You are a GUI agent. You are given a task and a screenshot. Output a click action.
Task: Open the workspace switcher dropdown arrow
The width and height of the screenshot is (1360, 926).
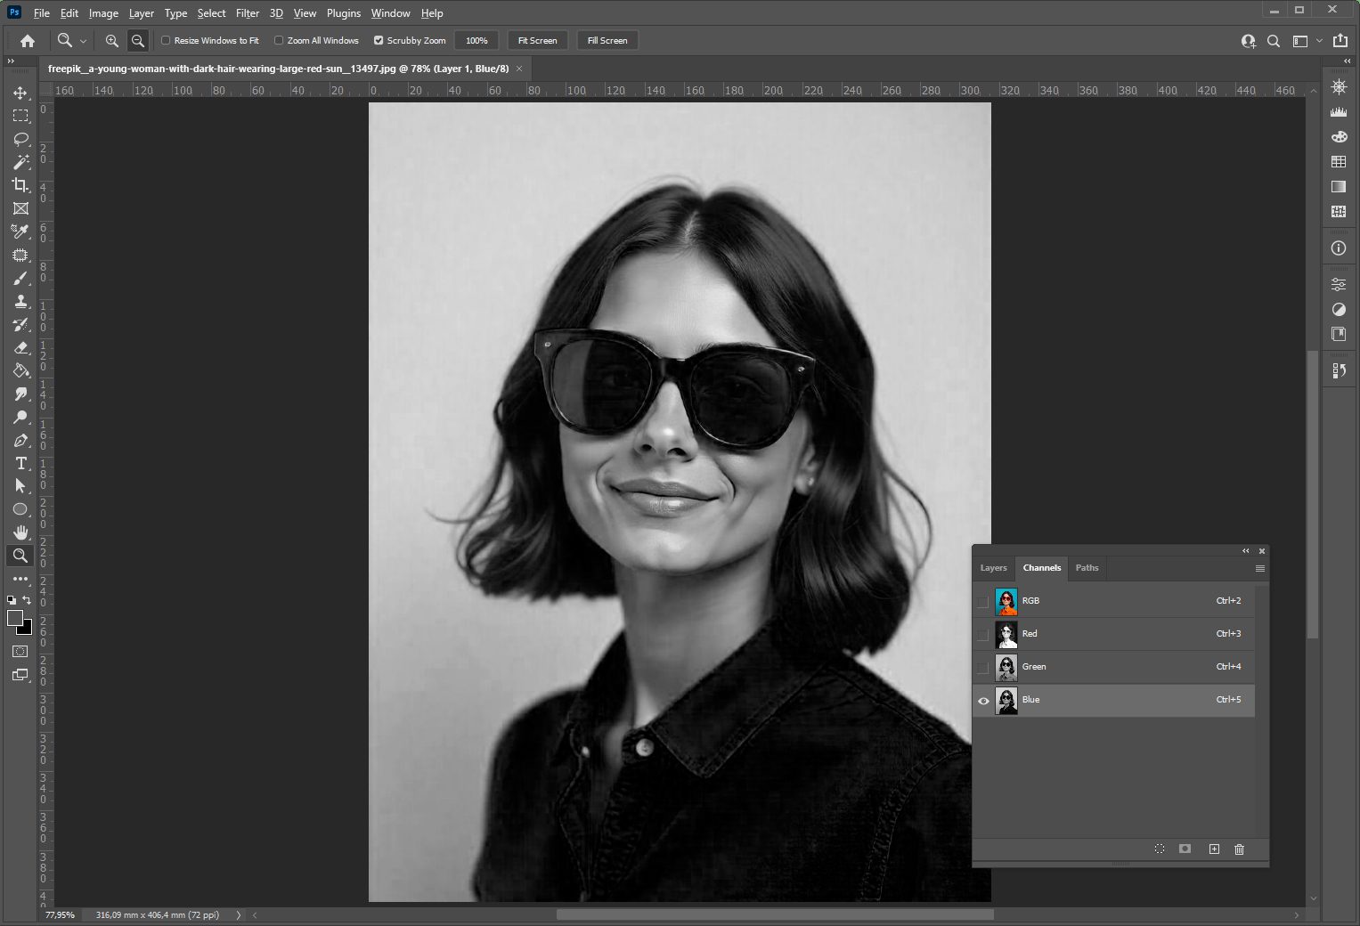point(1319,41)
